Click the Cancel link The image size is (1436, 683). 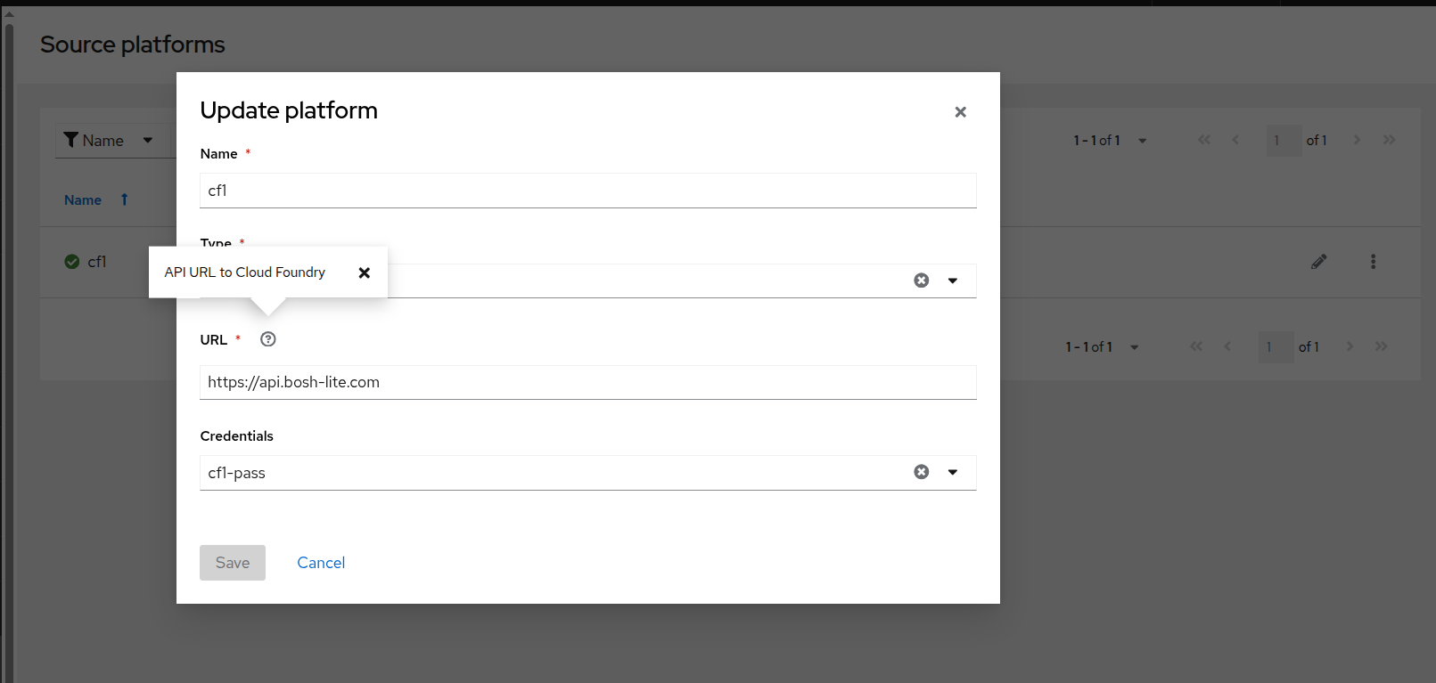[x=321, y=563]
